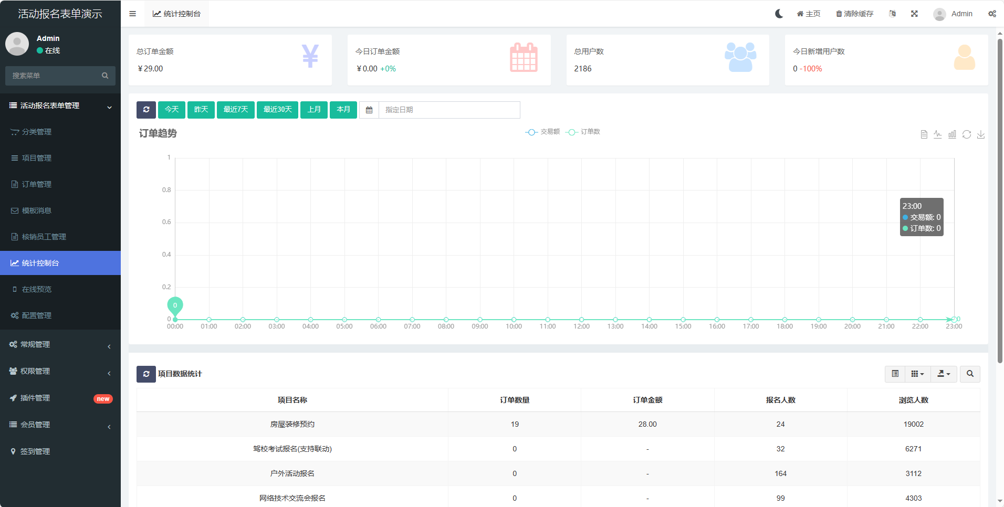Select 统计控制台 in sidebar

60,263
